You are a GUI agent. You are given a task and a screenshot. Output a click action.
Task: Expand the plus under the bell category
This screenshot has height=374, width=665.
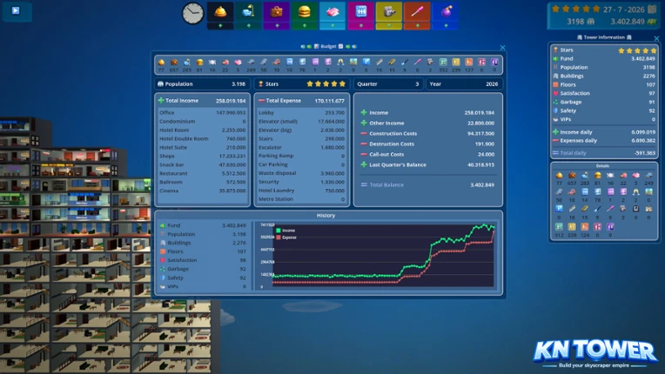pyautogui.click(x=220, y=26)
